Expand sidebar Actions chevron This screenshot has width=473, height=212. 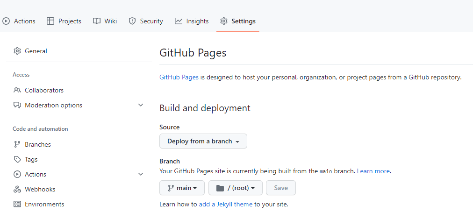[x=141, y=174]
